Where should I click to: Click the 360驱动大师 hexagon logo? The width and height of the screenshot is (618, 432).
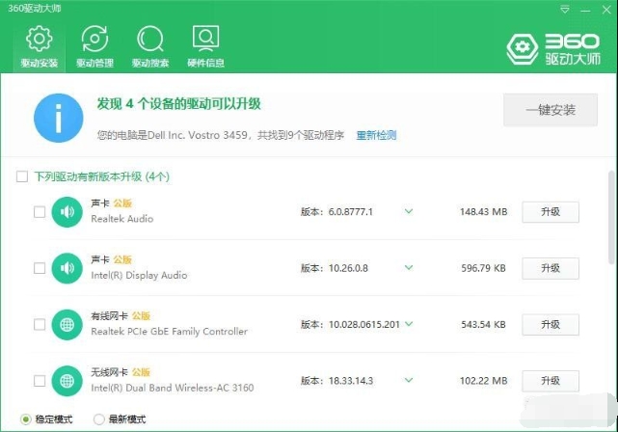point(523,49)
